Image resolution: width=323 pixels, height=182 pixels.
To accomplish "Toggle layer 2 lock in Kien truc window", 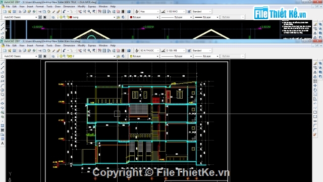I will click(68, 56).
